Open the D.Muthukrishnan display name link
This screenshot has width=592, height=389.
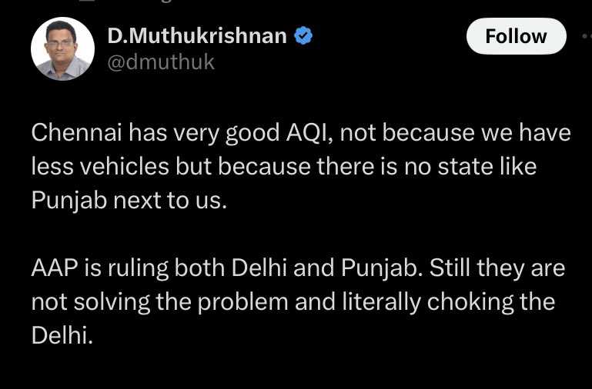pos(197,35)
